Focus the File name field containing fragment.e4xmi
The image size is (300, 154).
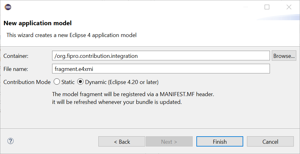tap(161, 69)
